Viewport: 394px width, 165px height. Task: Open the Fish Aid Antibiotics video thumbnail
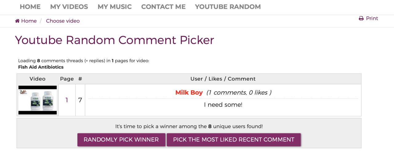(38, 100)
